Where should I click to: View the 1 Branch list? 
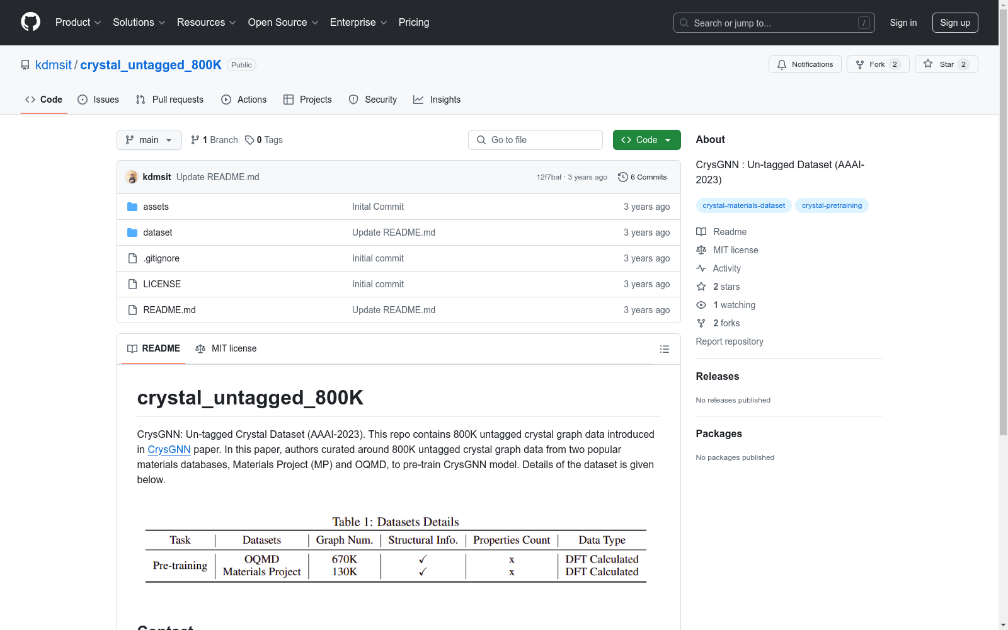[214, 140]
